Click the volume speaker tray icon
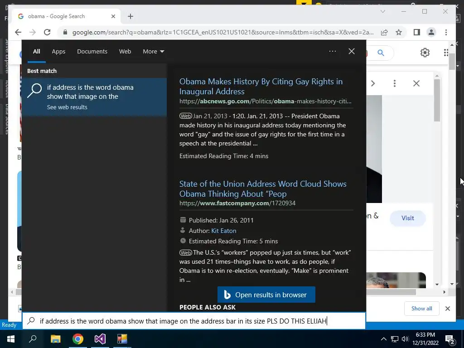The height and width of the screenshot is (348, 464). 405,339
